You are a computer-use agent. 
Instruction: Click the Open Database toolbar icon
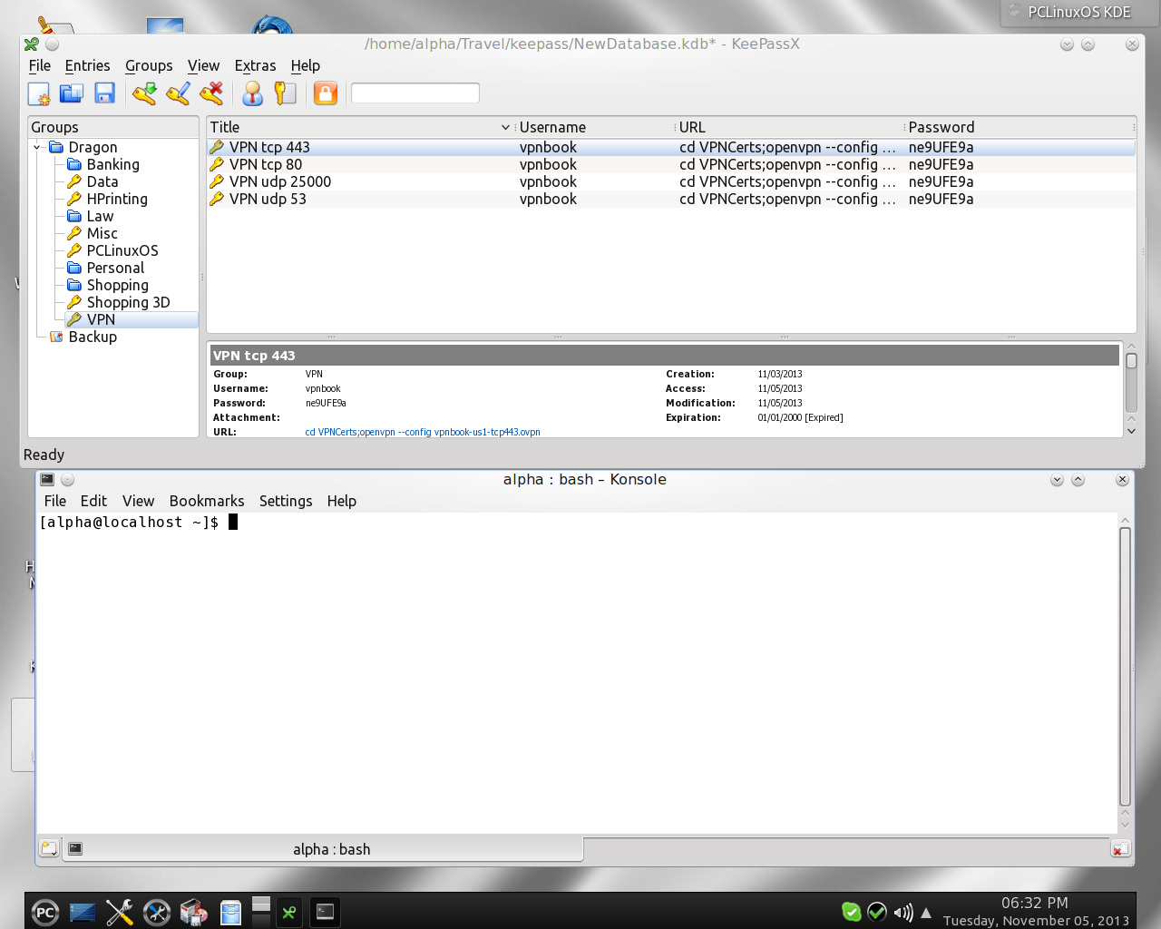pos(72,93)
